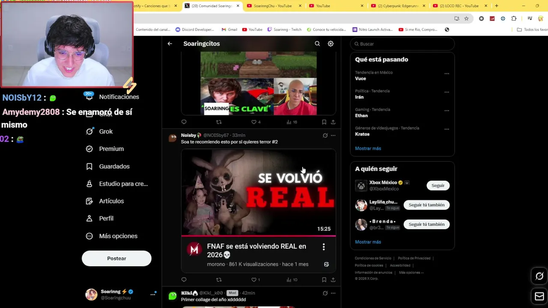Bookmark the Noisby FNAF post
Viewport: 548px width, 308px height.
point(324,280)
